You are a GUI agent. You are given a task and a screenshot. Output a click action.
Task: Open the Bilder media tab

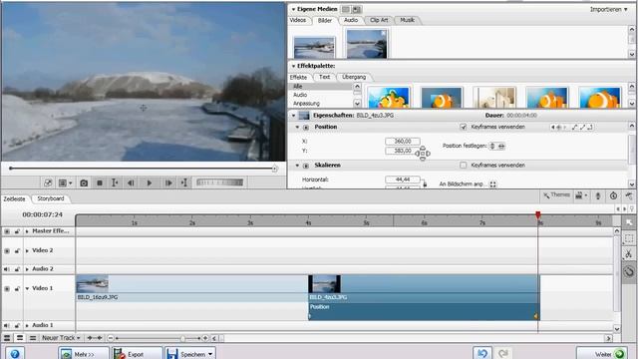pos(325,20)
